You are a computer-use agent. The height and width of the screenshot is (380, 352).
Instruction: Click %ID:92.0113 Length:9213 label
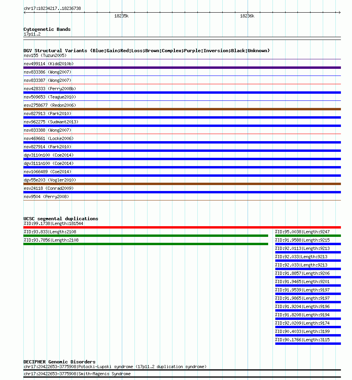[x=303, y=248]
